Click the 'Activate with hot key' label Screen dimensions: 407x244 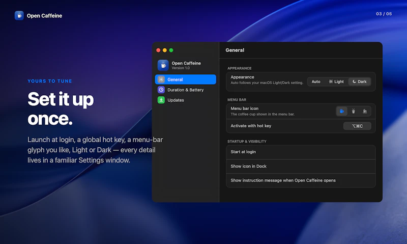(251, 126)
